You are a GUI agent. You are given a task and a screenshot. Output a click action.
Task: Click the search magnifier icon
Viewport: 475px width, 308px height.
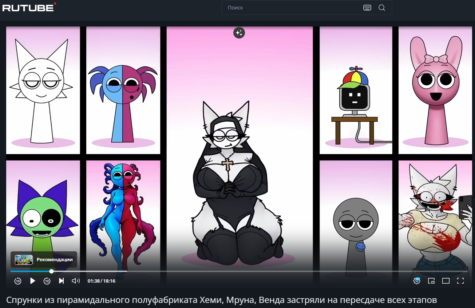pyautogui.click(x=382, y=8)
